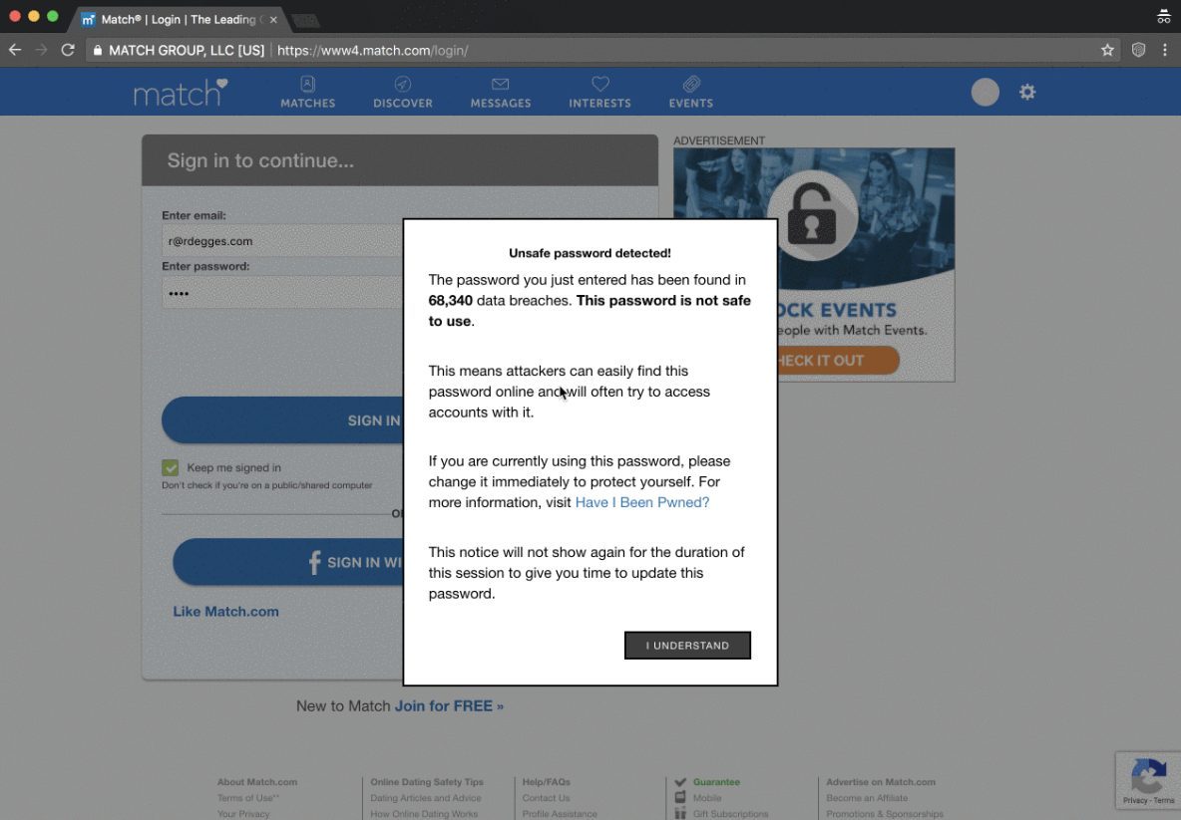Screen dimensions: 1181x820
Task: Bookmark page with star icon
Action: click(1107, 50)
